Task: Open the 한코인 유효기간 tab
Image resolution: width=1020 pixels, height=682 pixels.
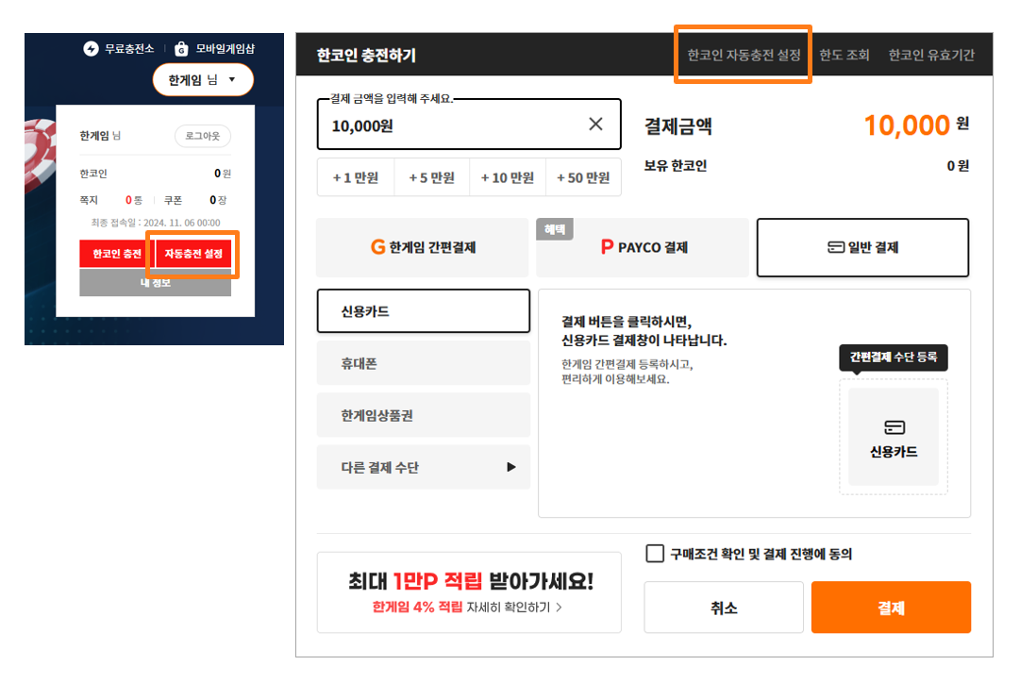Action: 931,56
